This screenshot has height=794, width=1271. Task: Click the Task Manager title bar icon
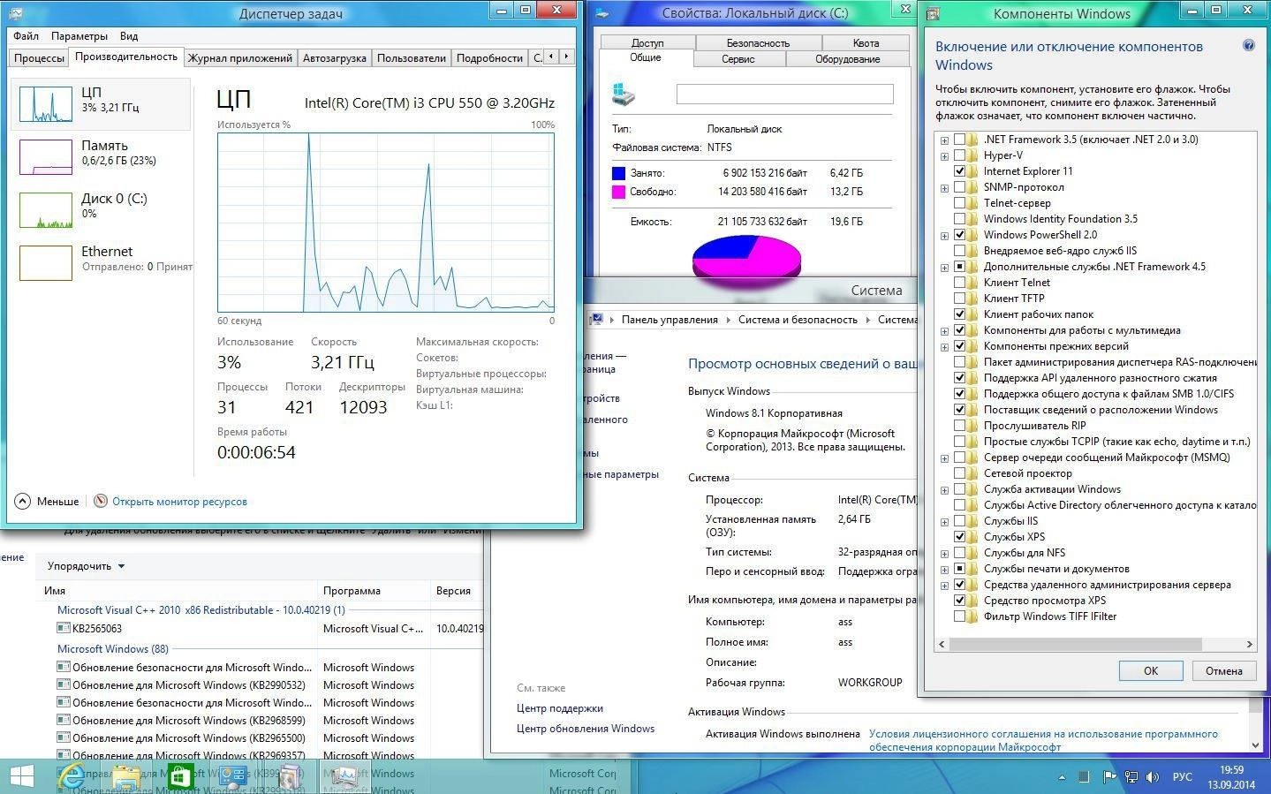(16, 12)
